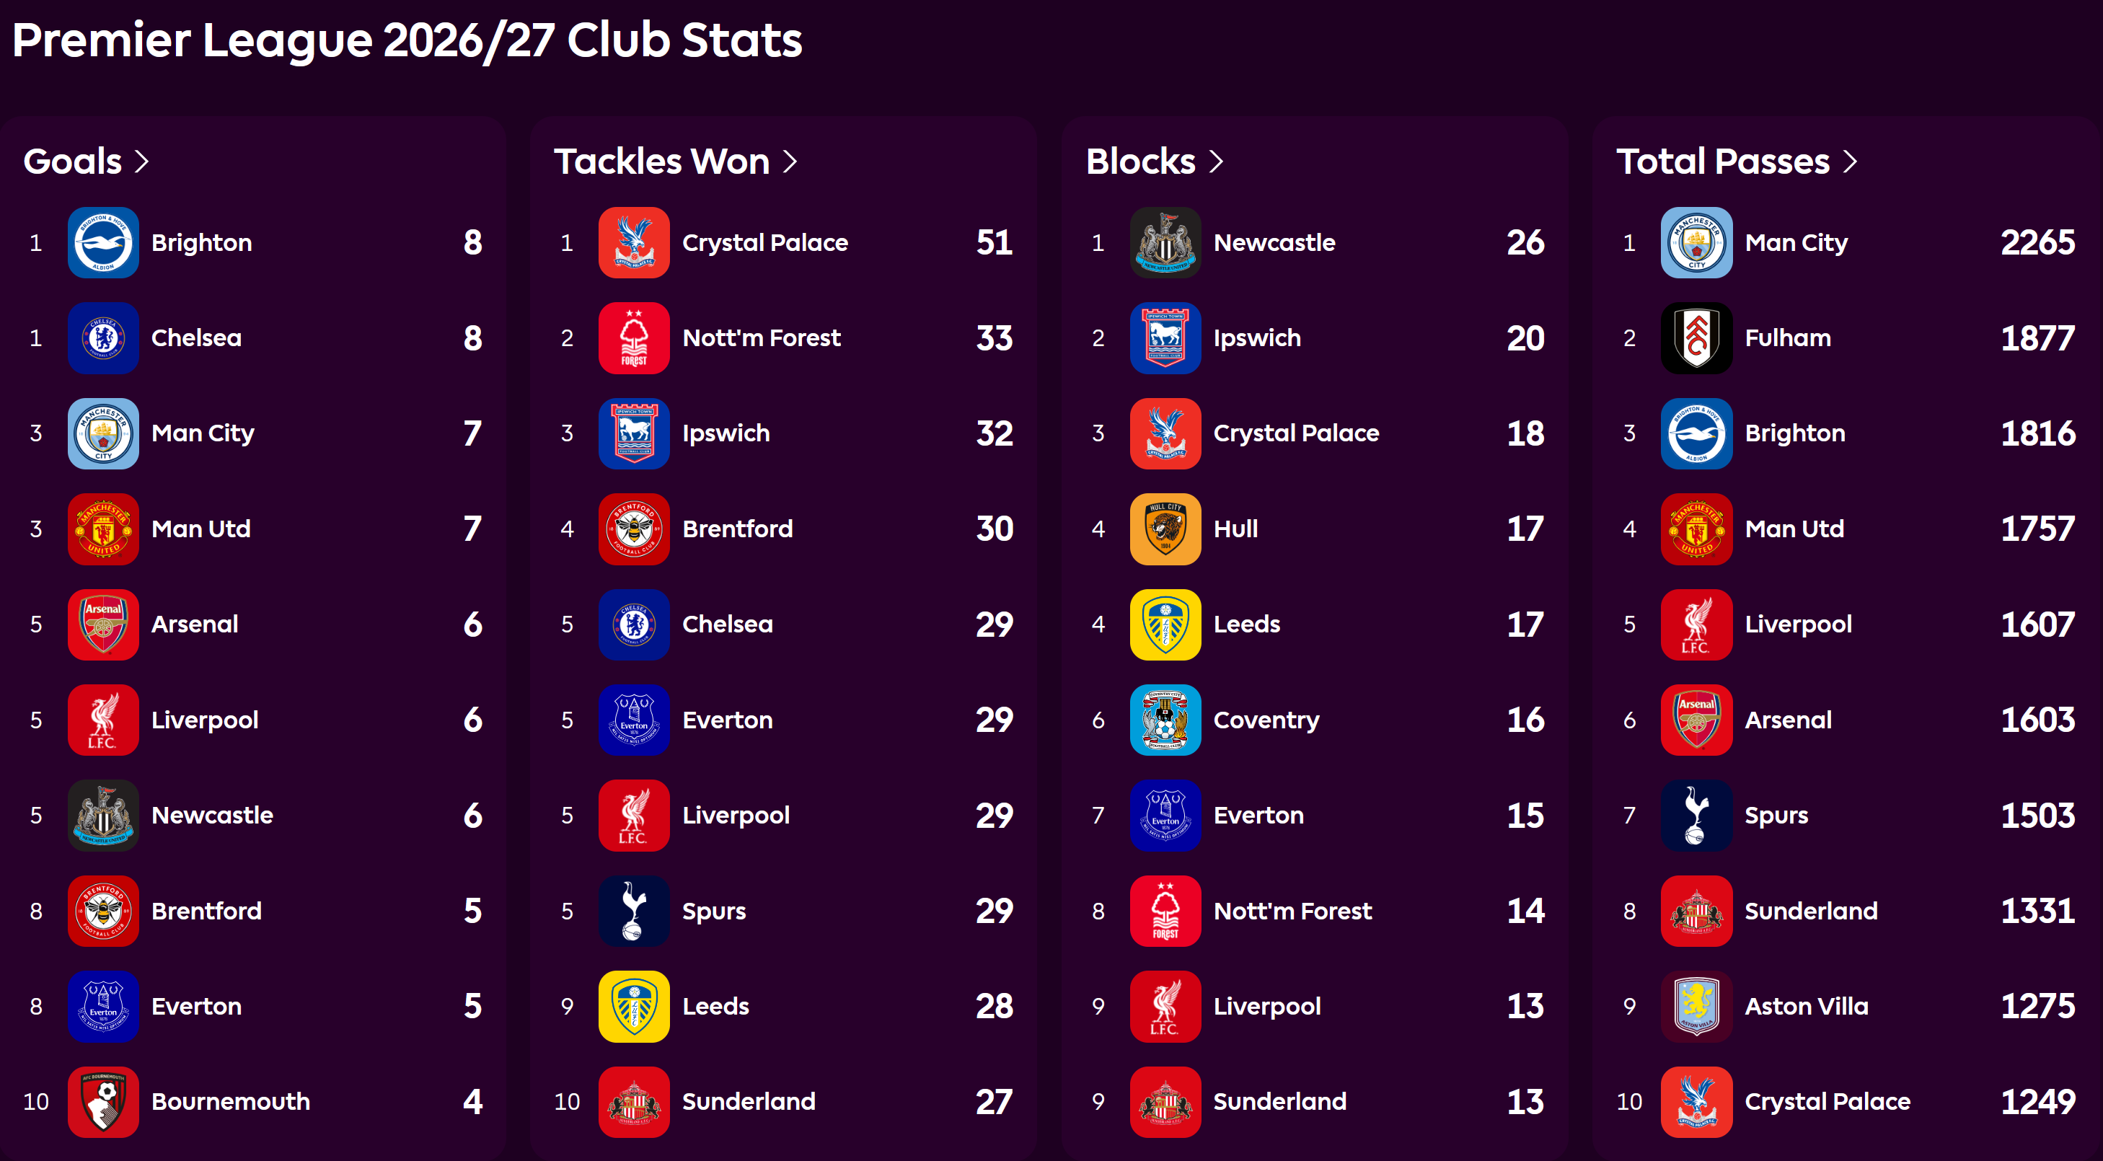Click the Fulham badge in Total Passes

click(1696, 338)
